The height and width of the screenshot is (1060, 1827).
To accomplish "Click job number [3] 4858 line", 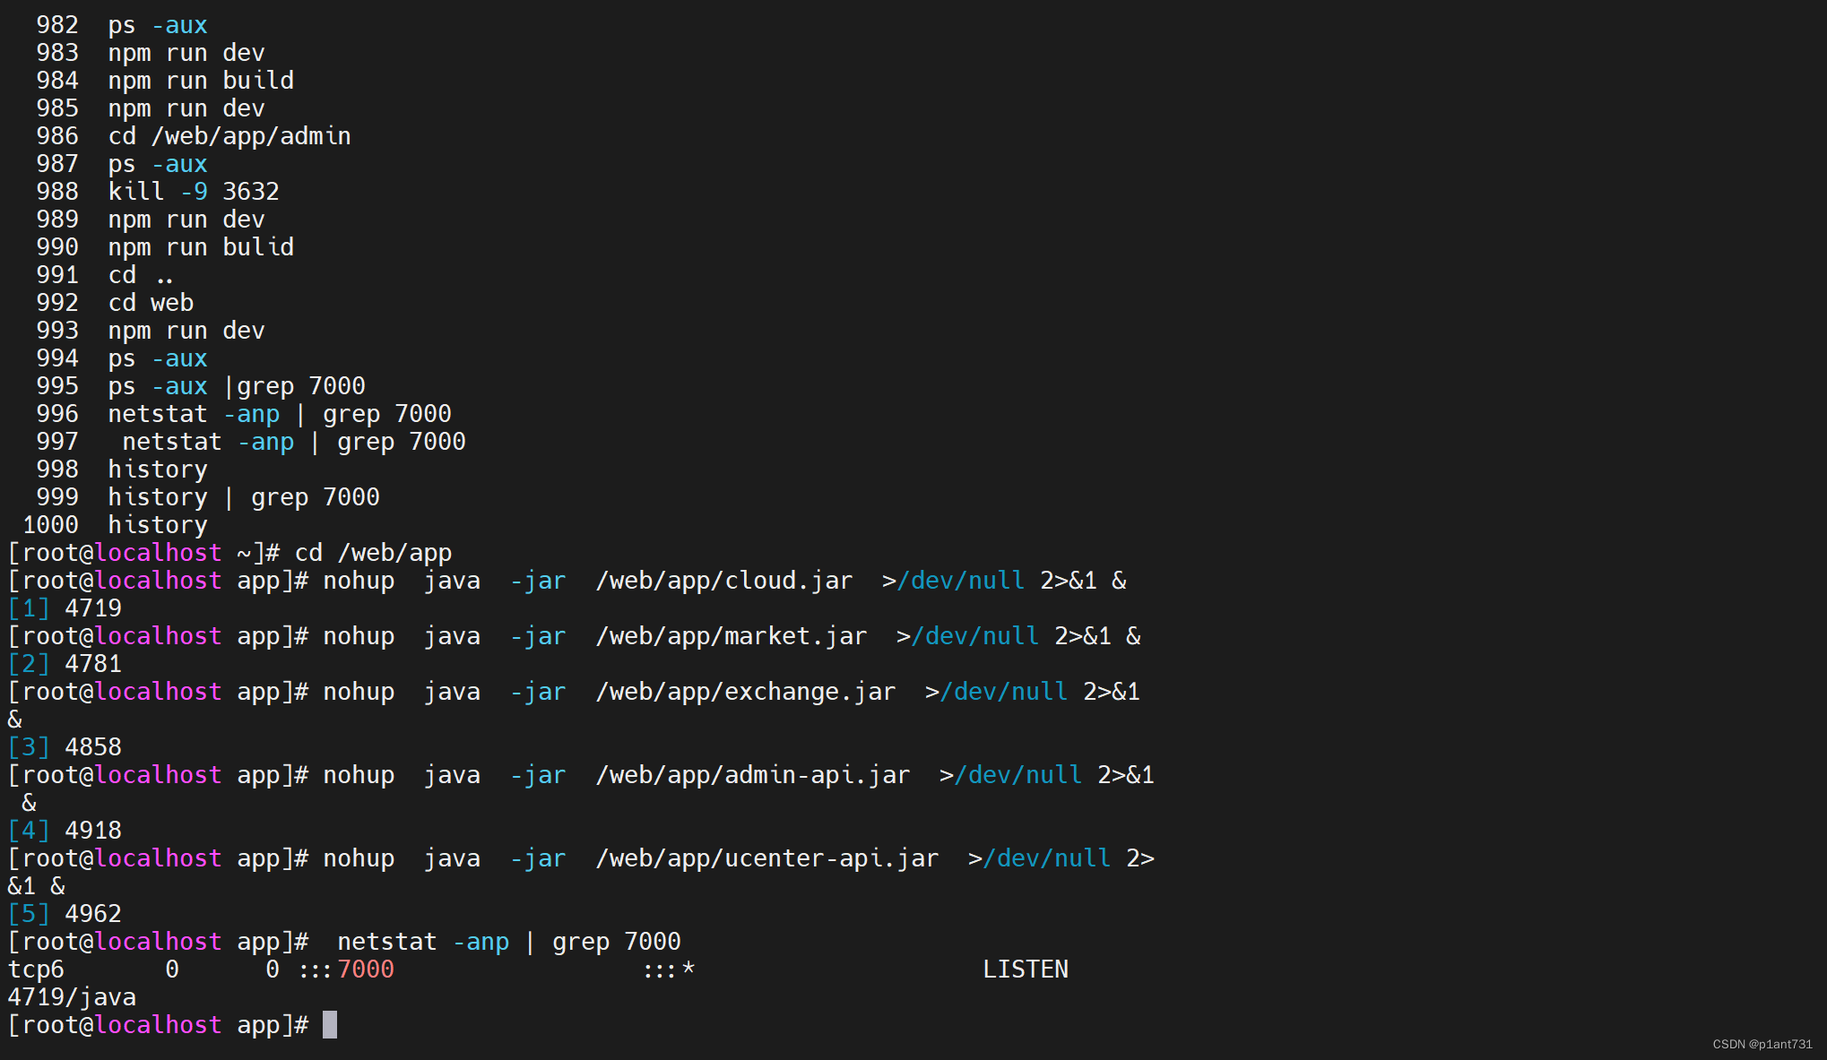I will click(65, 747).
